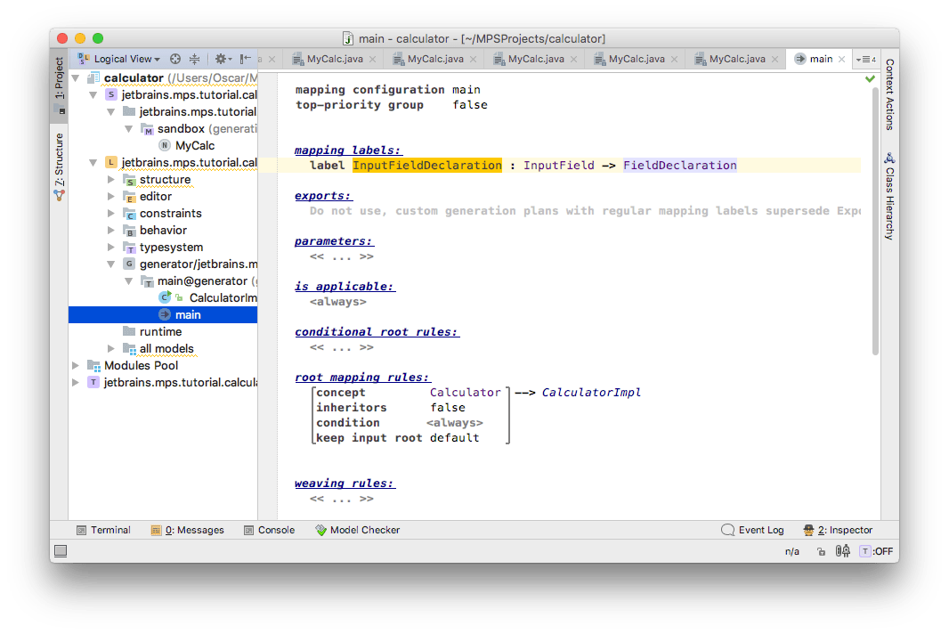
Task: Show the hidden tabs list dropdown
Action: 865,60
